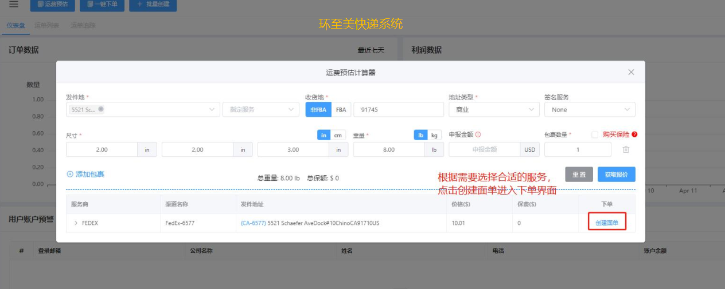This screenshot has height=289, width=725.
Task: Open the 地址类型 dropdown
Action: click(493, 109)
